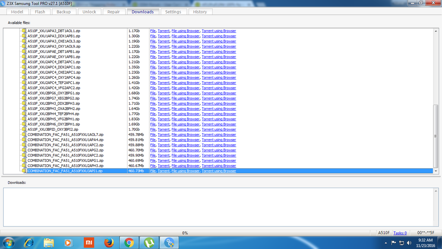Click zip icon for A510F_XXU2APC4_TEF2APC1.zip
The width and height of the screenshot is (442, 249).
pyautogui.click(x=24, y=83)
